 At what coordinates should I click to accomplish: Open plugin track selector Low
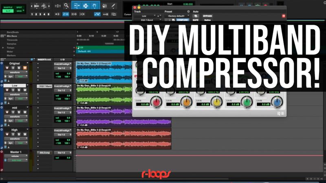(x=145, y=16)
